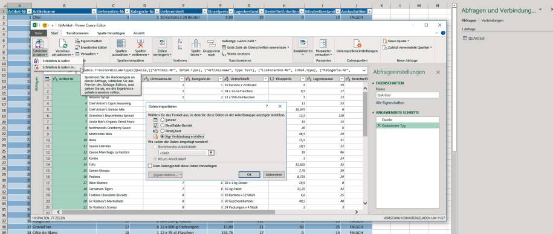Image resolution: width=553 pixels, height=234 pixels.
Task: Open Datentyp: Ganze Zahl dropdown
Action: 239,41
